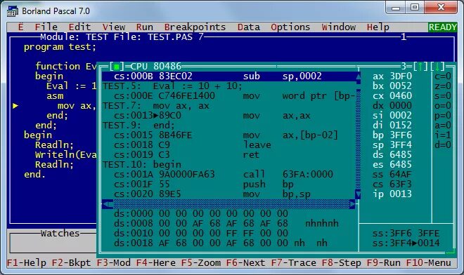Click F8-Step in the status bar
Screen dimensions: 464x275
pos(342,263)
